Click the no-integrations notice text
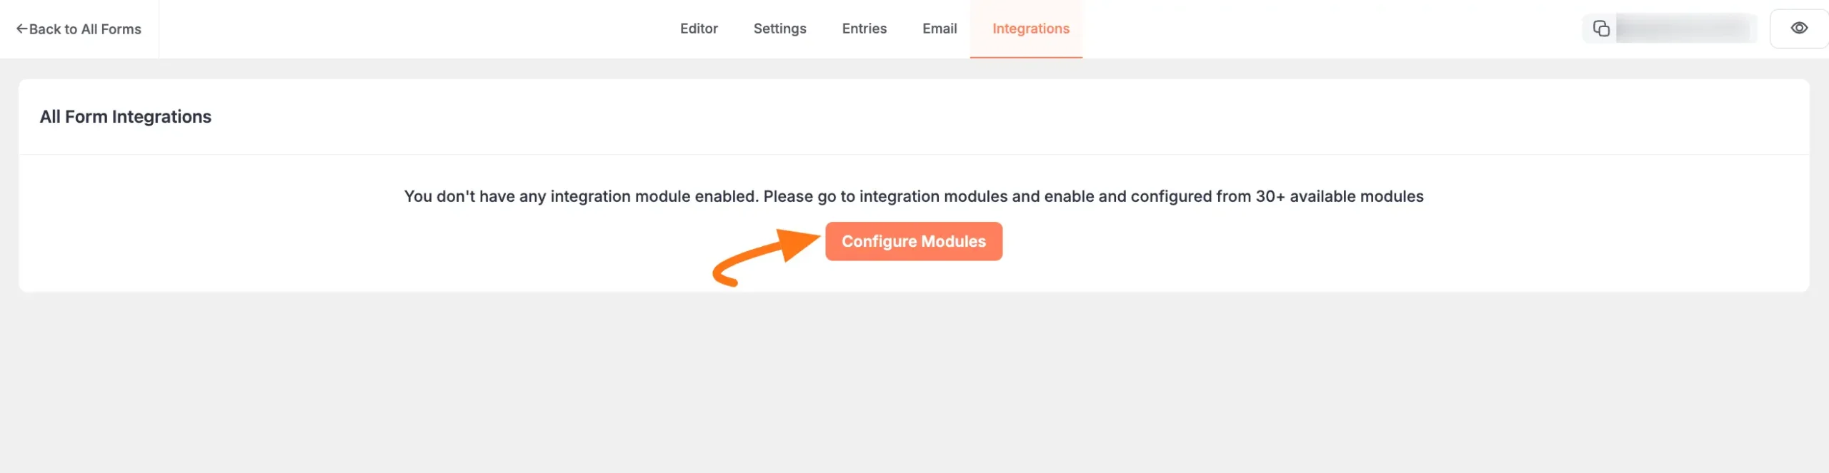The height and width of the screenshot is (473, 1829). [913, 195]
